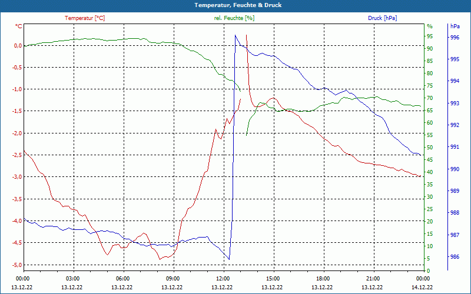Screen dimensions: 471x294
Task: Click pressure axis value '992'
Action: 455,125
